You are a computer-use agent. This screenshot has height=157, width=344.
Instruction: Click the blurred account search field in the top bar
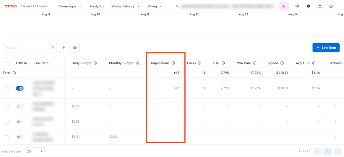pyautogui.click(x=227, y=6)
